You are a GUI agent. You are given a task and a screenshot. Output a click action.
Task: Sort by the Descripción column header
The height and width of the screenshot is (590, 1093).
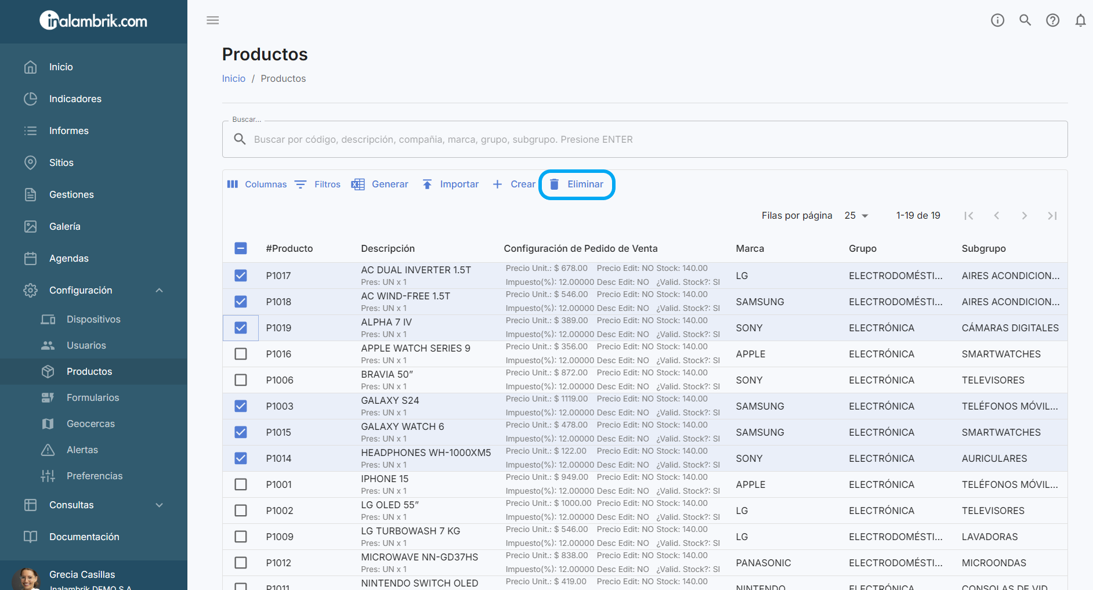tap(388, 248)
